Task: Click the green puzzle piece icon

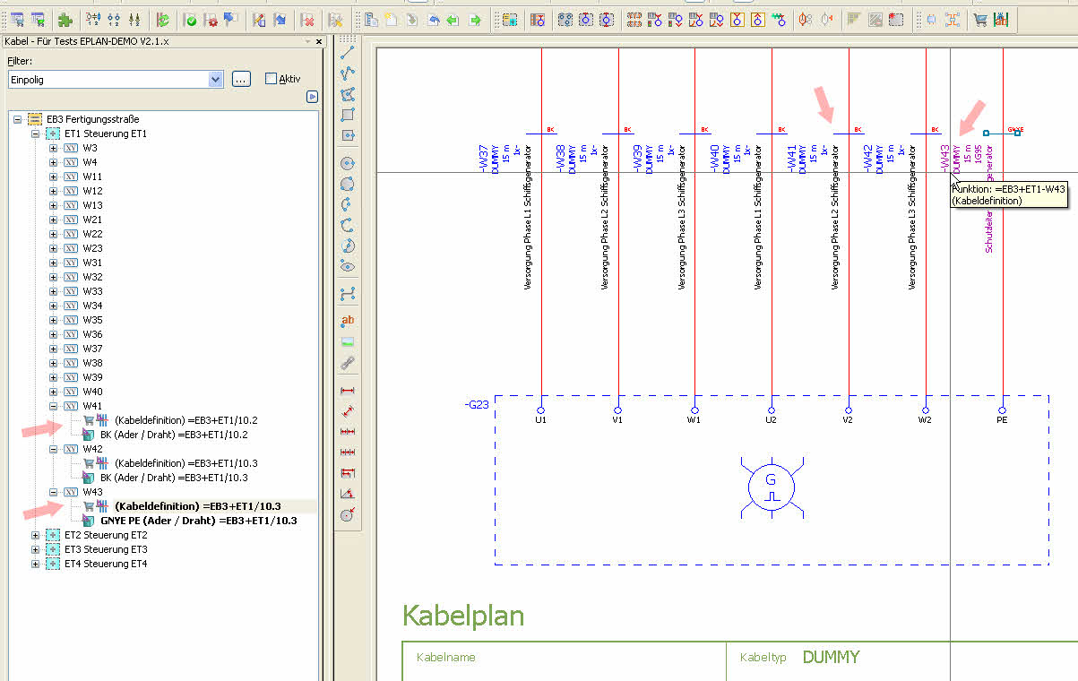Action: point(65,20)
